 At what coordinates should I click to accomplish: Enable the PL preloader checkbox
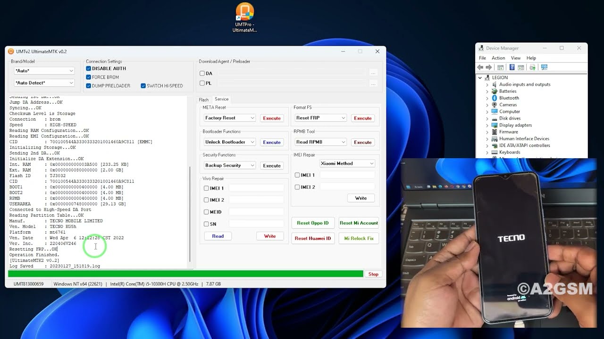coord(202,83)
